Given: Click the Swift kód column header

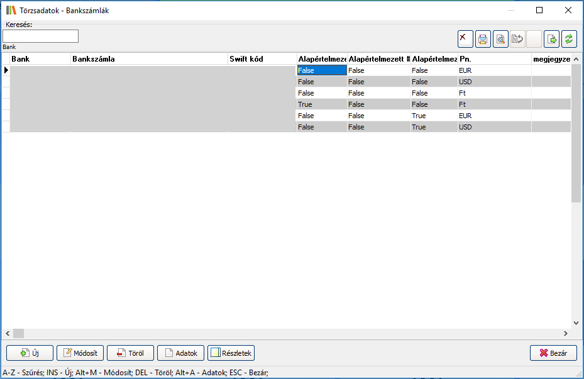Looking at the screenshot, I should (262, 59).
